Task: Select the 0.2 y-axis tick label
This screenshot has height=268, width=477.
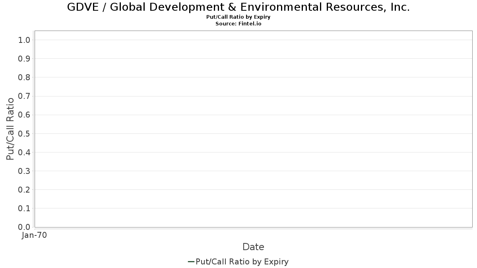Action: click(x=24, y=190)
